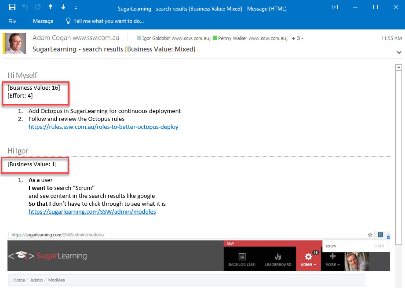Click the lightbulb Tell me icon
Screen dimensions: 405x288
(x=68, y=21)
